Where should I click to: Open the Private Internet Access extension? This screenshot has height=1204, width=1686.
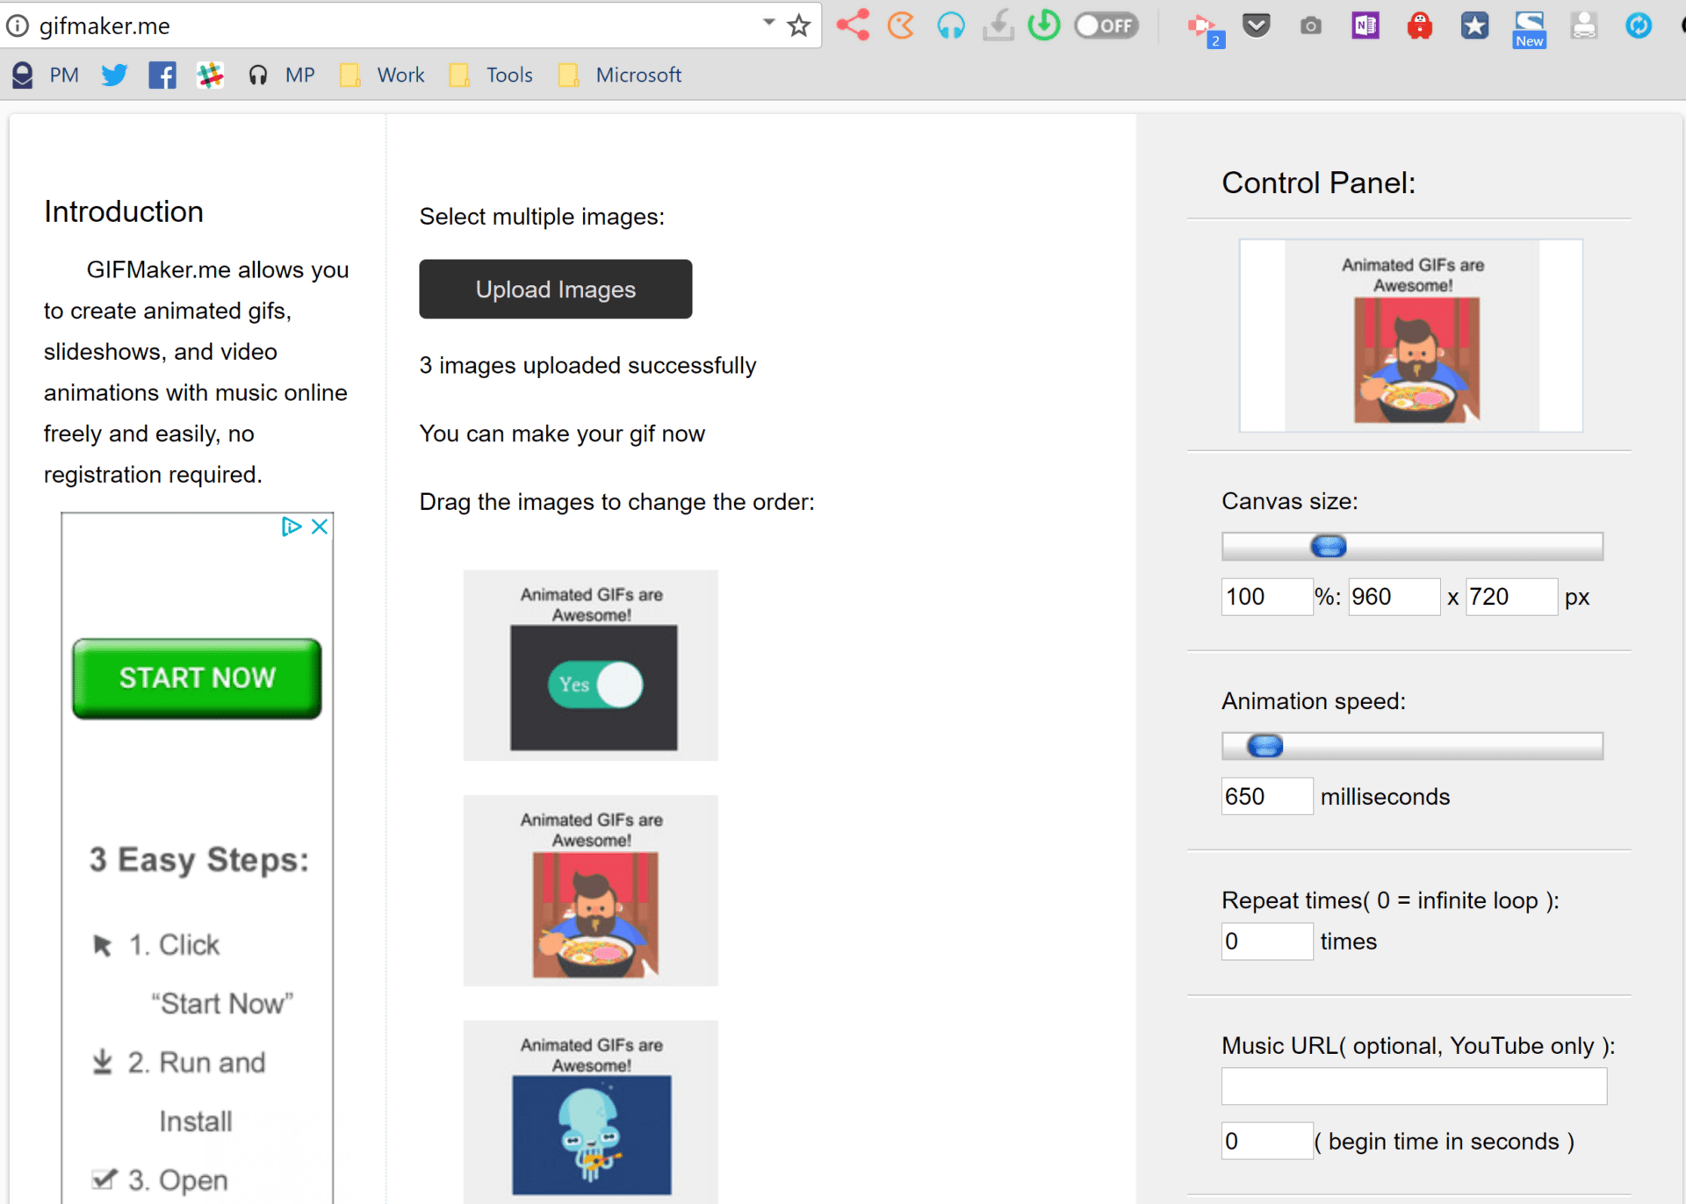pyautogui.click(x=1419, y=25)
